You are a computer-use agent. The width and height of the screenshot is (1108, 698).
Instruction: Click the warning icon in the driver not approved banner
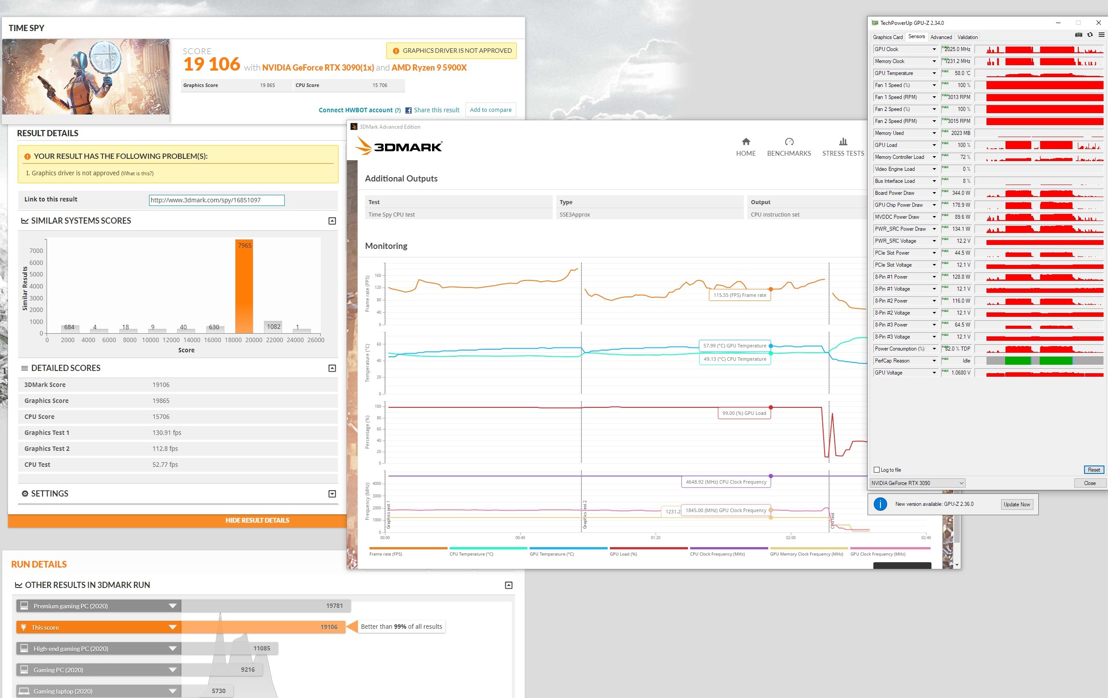(396, 51)
